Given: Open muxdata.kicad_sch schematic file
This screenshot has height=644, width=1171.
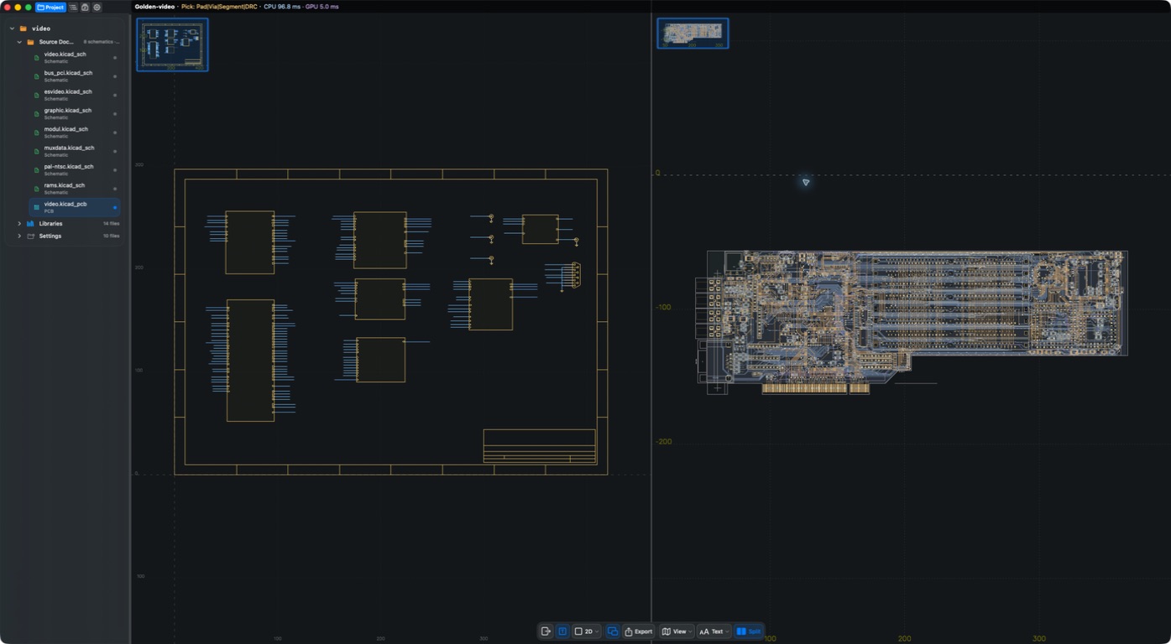Looking at the screenshot, I should (74, 151).
